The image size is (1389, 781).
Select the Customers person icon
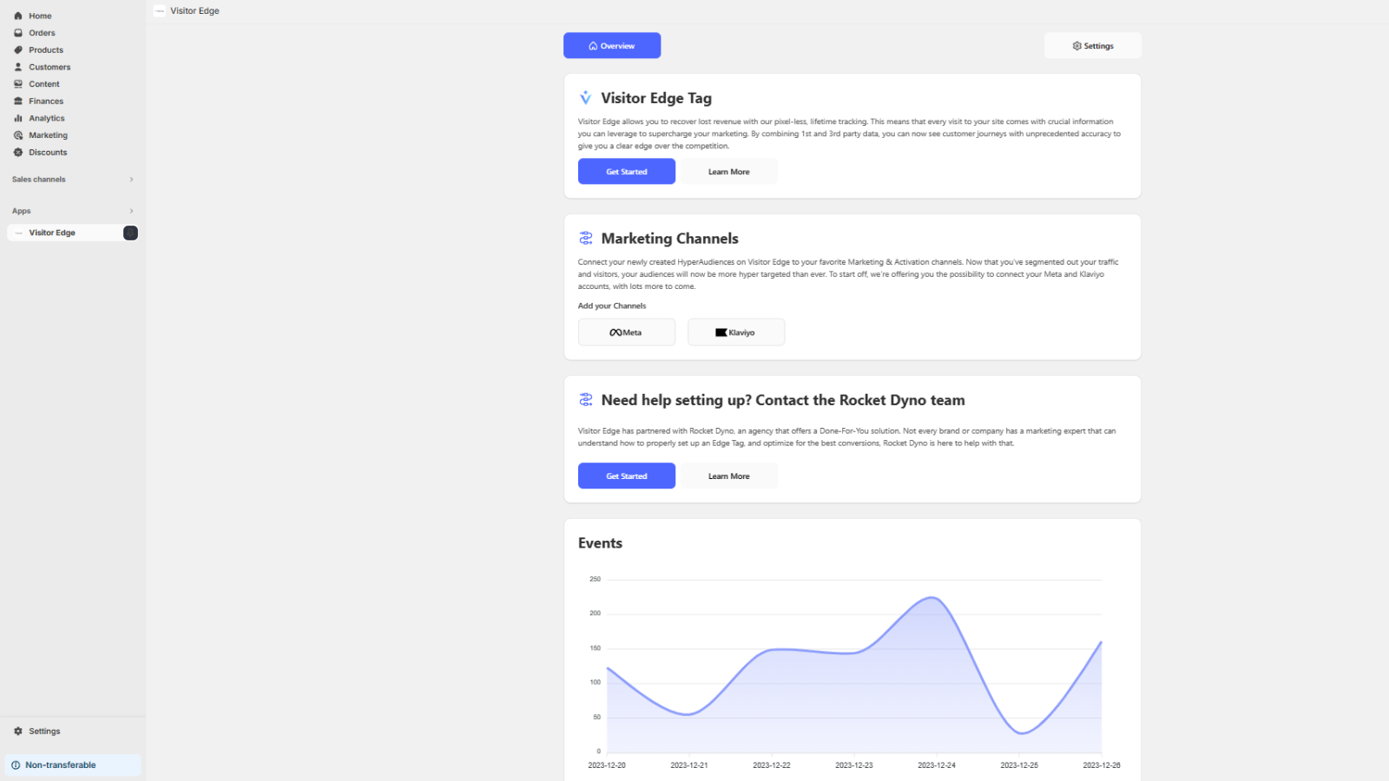pyautogui.click(x=18, y=67)
